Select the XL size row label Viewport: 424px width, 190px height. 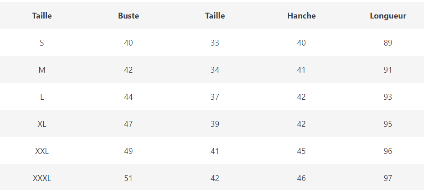click(42, 124)
